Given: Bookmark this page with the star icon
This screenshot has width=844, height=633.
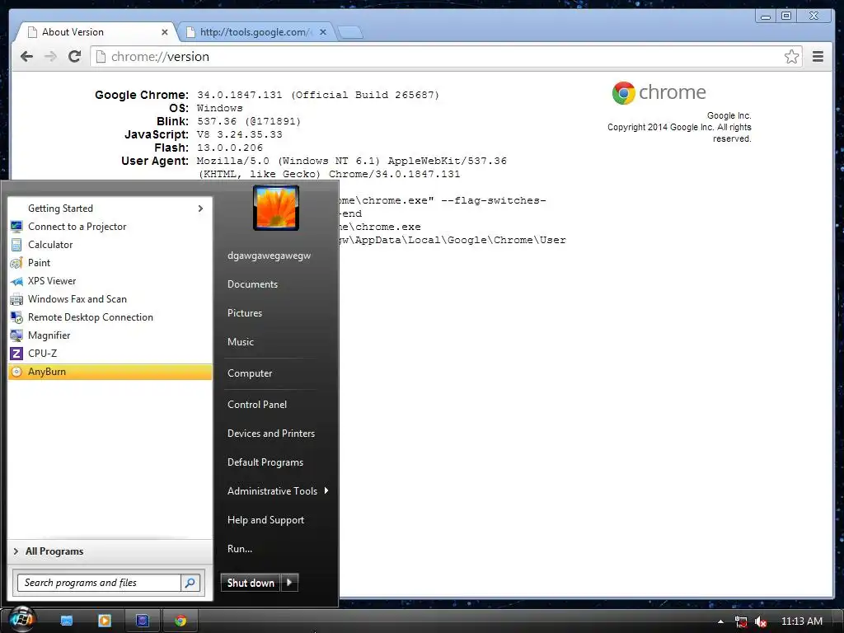Looking at the screenshot, I should (791, 57).
